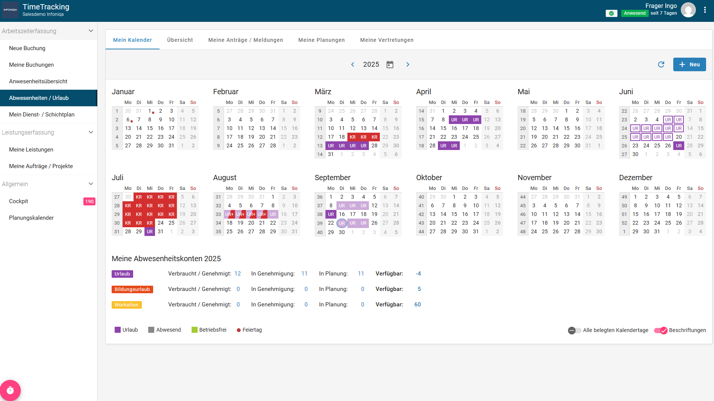Click the purple Urlaub legend swatch
Image resolution: width=714 pixels, height=401 pixels.
click(118, 330)
